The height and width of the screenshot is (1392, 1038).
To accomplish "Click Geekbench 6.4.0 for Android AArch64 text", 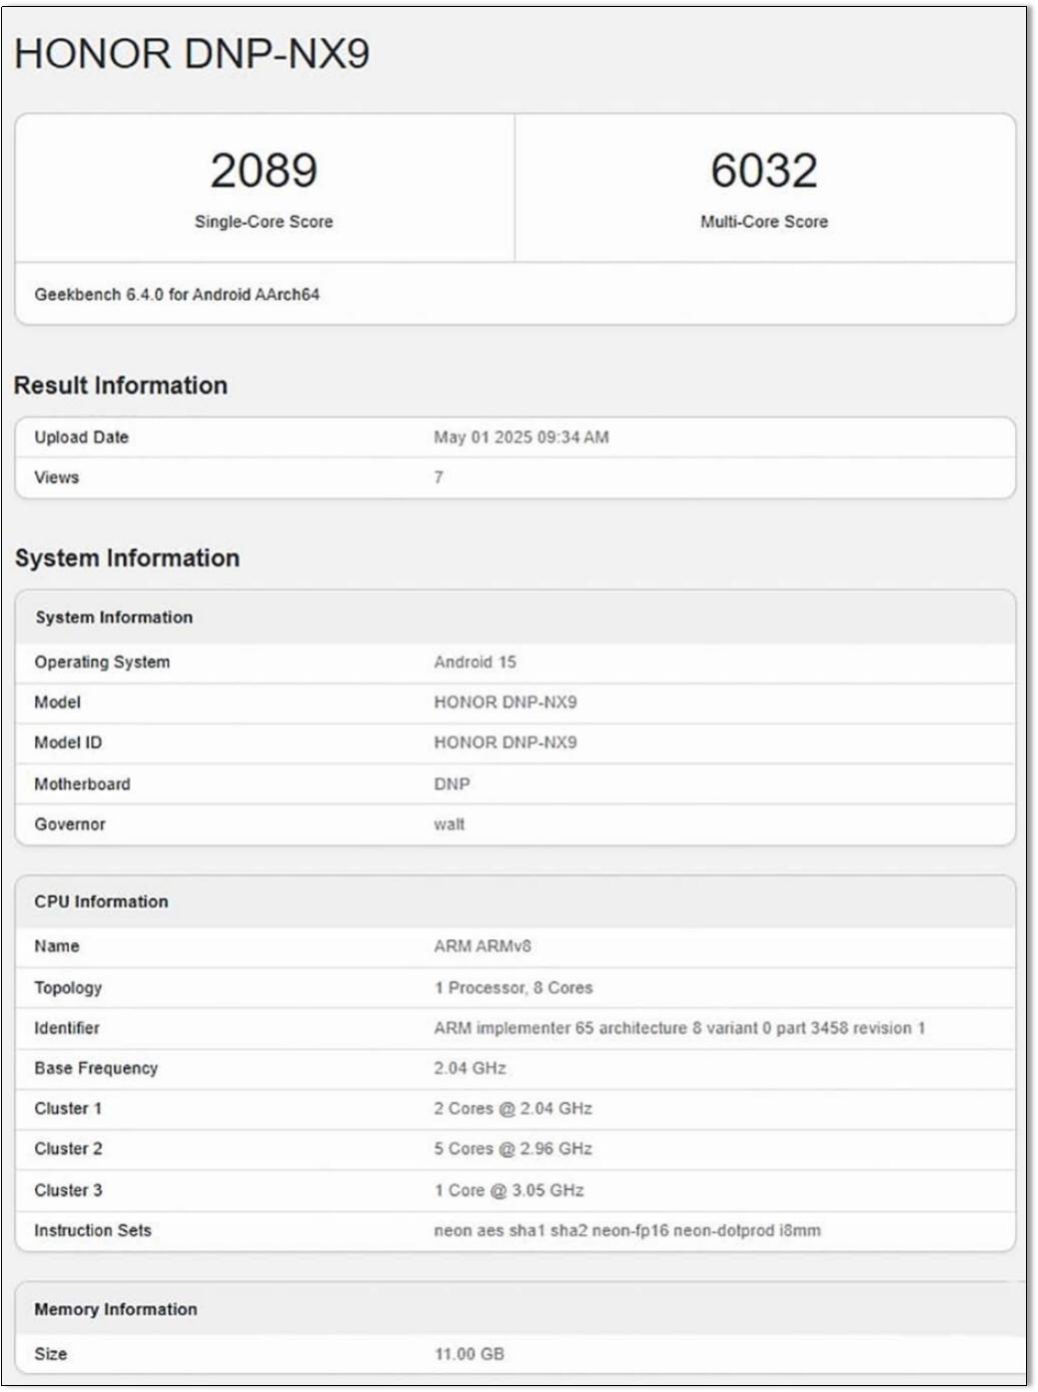I will [x=177, y=295].
